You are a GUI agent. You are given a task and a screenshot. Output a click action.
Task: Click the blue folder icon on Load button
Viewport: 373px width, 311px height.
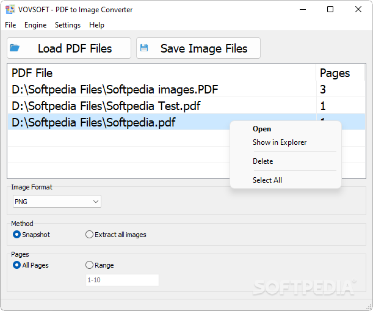(15, 48)
